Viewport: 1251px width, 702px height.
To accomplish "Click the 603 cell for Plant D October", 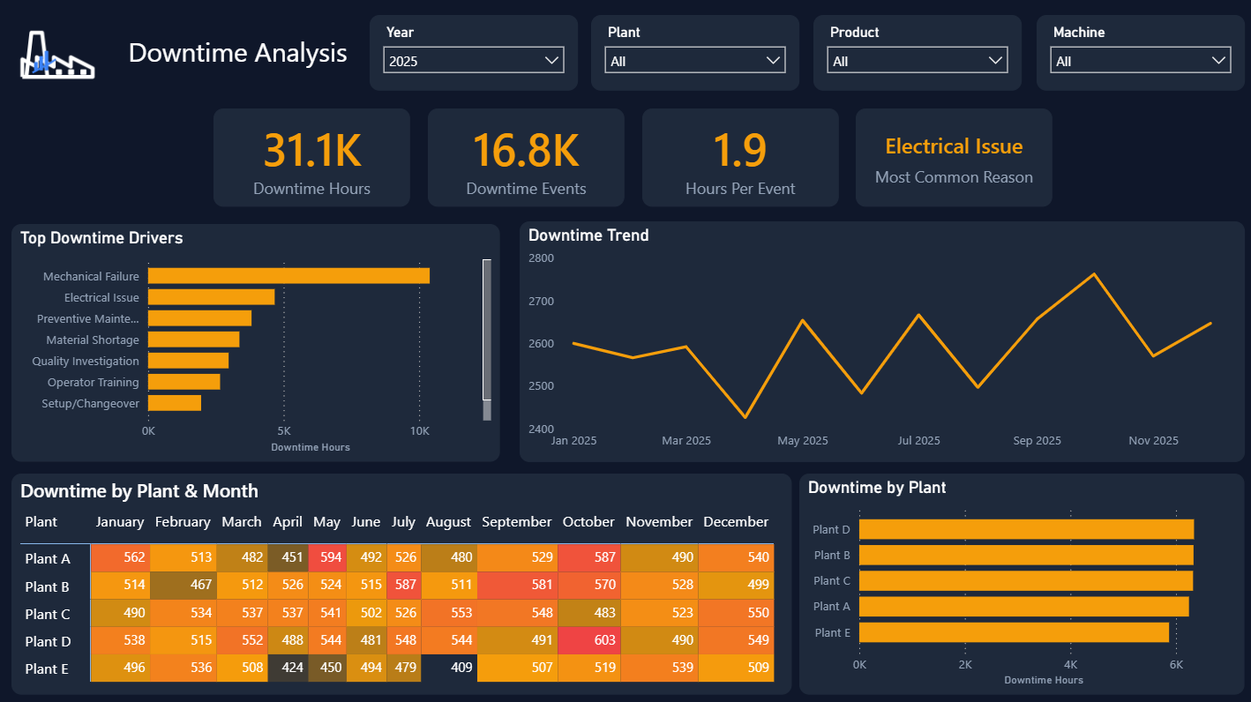I will tap(588, 640).
